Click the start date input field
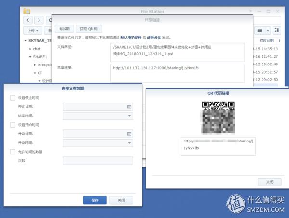 click(x=98, y=134)
